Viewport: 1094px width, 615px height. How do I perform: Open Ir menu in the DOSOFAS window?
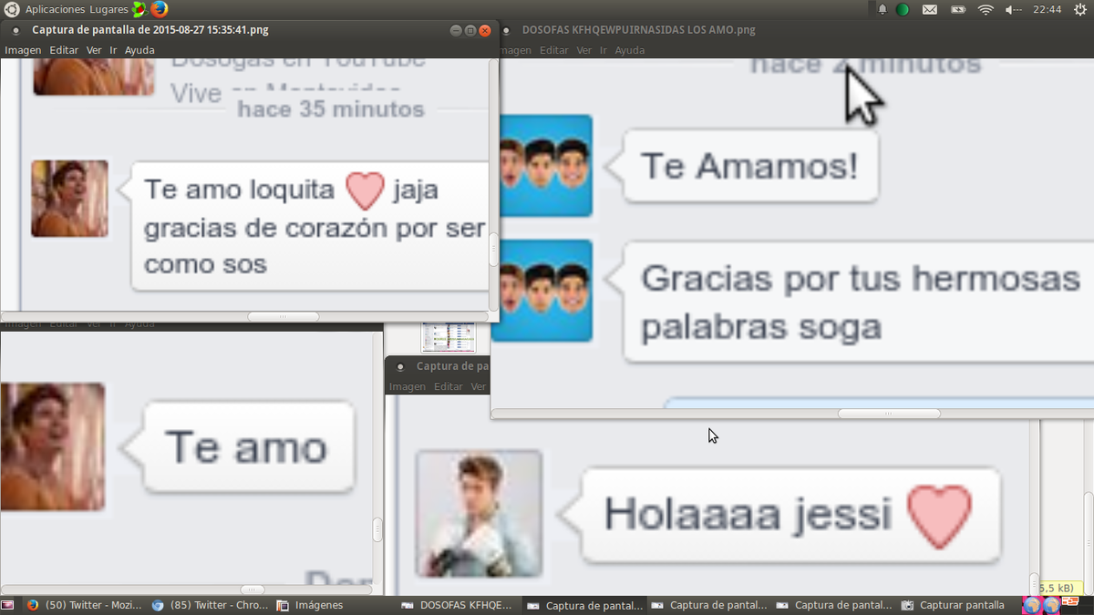[x=603, y=50]
